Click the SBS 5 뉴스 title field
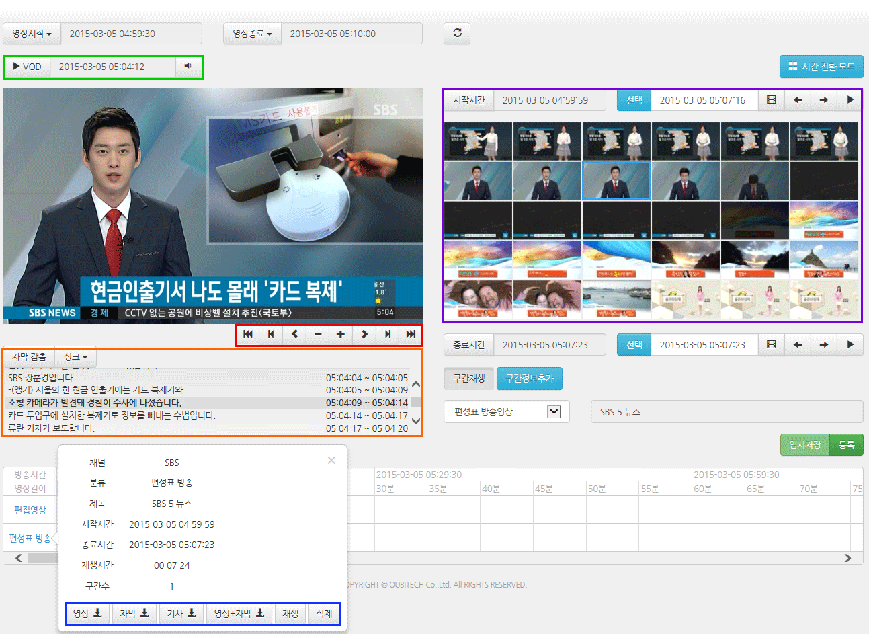 coord(727,411)
